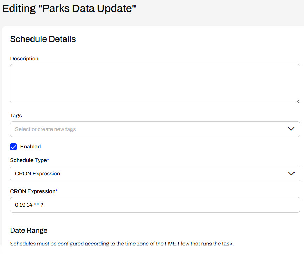Click the "Tags" field label
This screenshot has width=304, height=254.
[16, 116]
